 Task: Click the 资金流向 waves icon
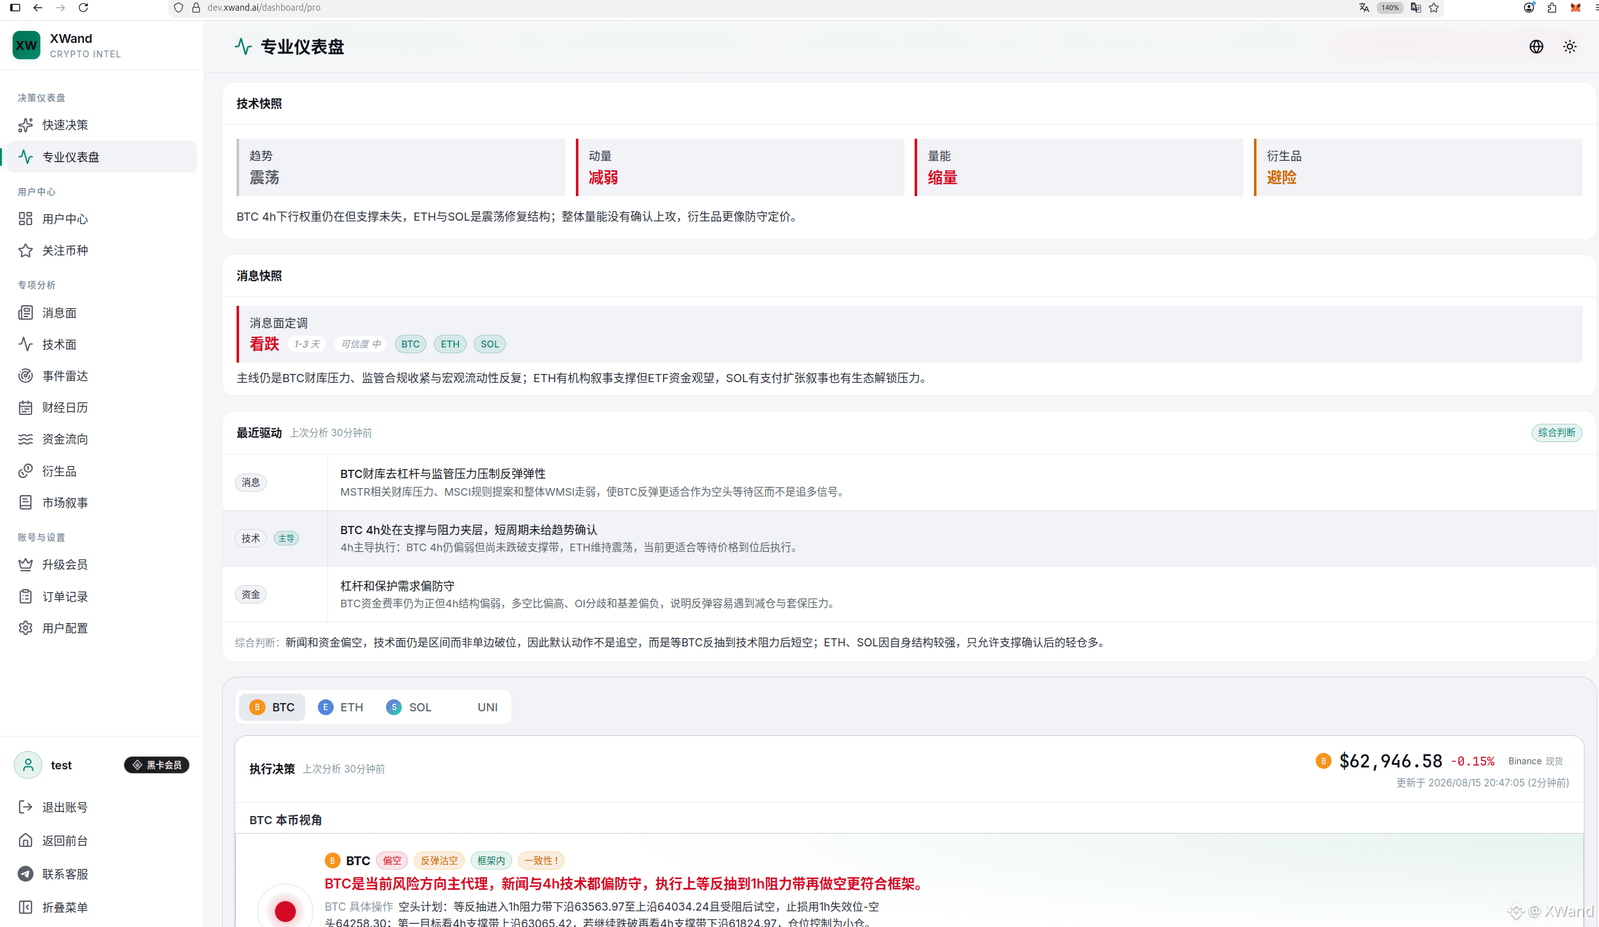(25, 439)
